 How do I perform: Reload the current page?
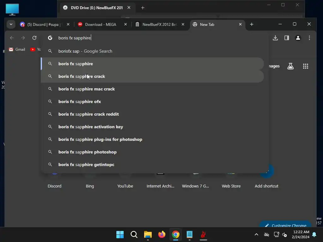(34, 38)
